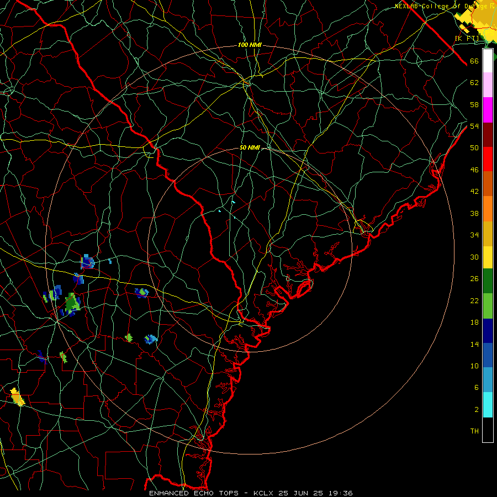Click the "58" scale label
Image resolution: width=497 pixels, height=497 pixels.
pos(474,104)
